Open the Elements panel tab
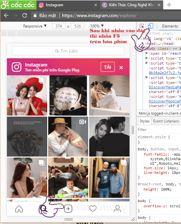181x224 pixels. [x=170, y=26]
